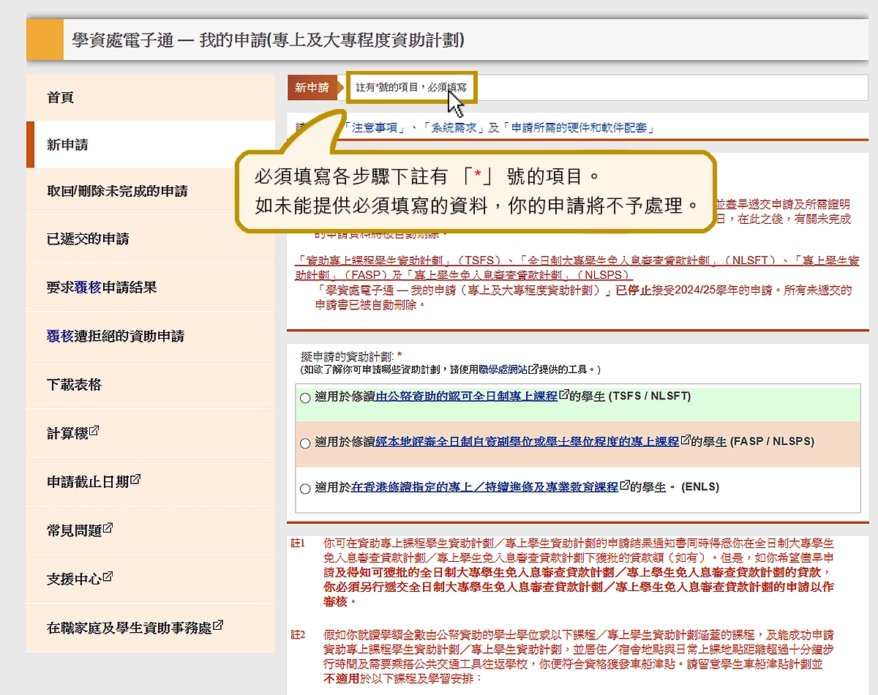Click the page title 學資處電子通 — 我的申請

tap(269, 40)
